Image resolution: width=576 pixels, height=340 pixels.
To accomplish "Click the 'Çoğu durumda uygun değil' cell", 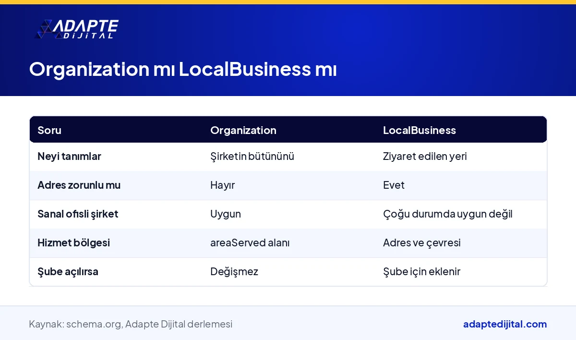I will pyautogui.click(x=448, y=214).
